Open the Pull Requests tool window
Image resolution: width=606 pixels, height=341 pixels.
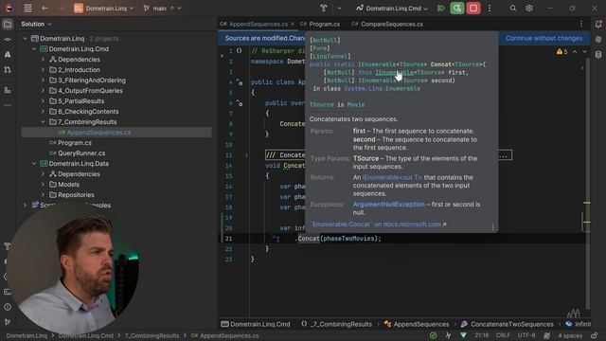pyautogui.click(x=8, y=69)
